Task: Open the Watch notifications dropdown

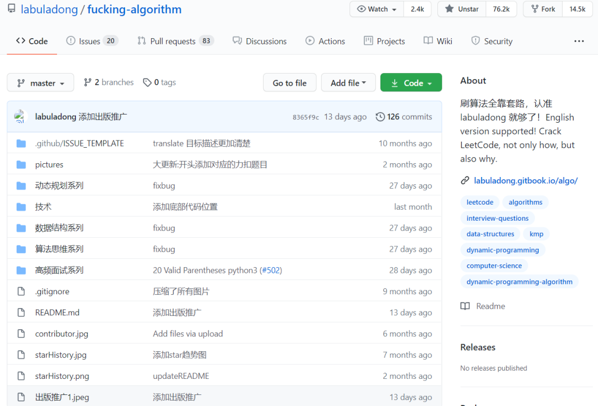Action: pos(377,9)
